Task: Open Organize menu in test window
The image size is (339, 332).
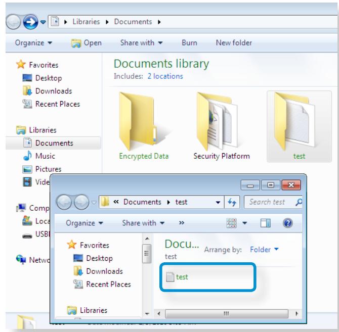Action: tap(84, 223)
